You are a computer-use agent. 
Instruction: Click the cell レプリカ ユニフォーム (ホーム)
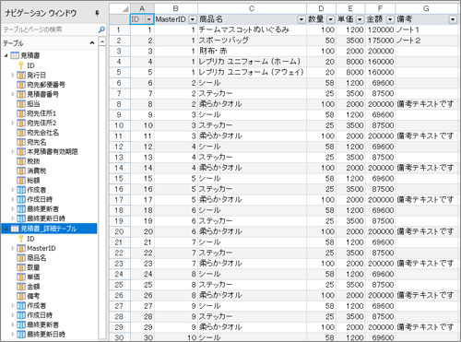pos(252,62)
